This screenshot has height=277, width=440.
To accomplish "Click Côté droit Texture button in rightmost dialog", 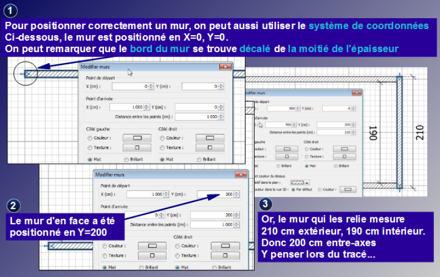I will point(344,156).
